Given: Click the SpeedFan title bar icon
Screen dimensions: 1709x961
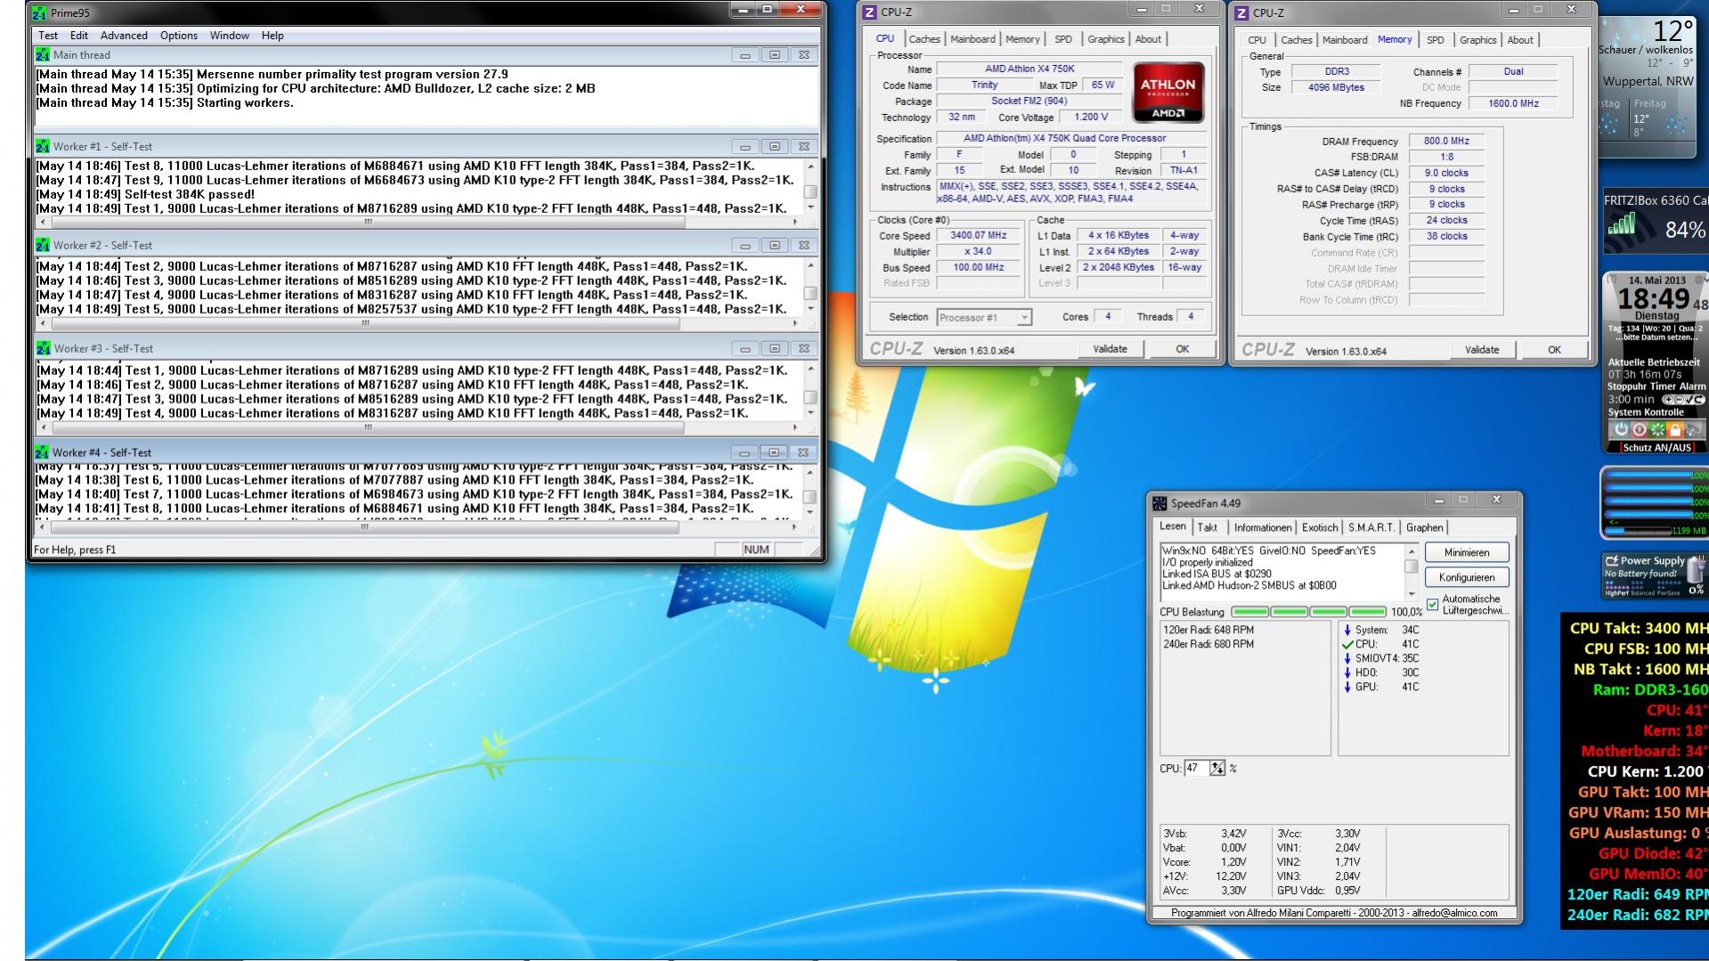Looking at the screenshot, I should click(x=1160, y=503).
